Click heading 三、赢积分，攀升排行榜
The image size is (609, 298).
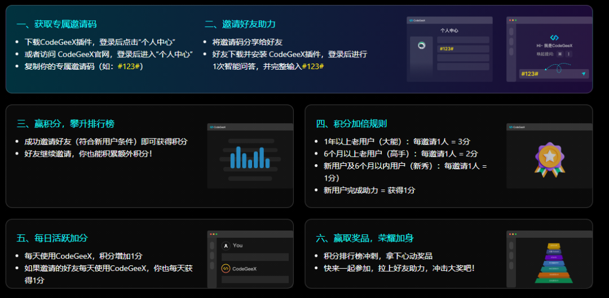click(x=65, y=124)
